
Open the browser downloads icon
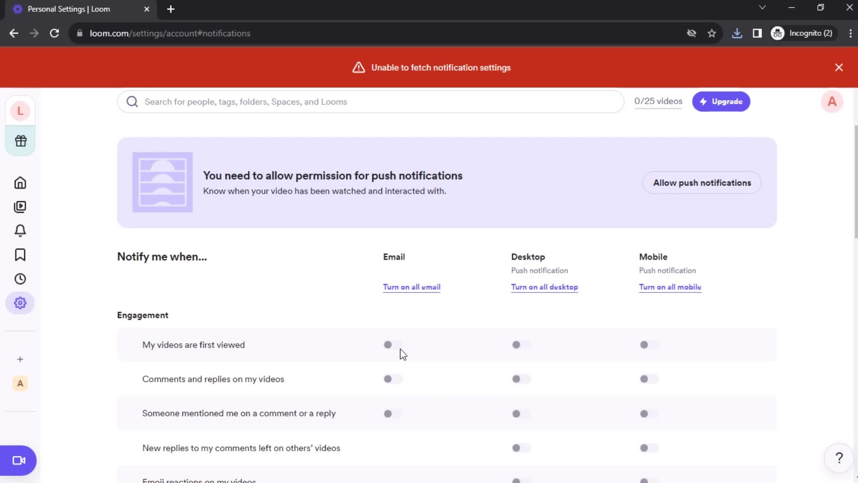click(737, 33)
